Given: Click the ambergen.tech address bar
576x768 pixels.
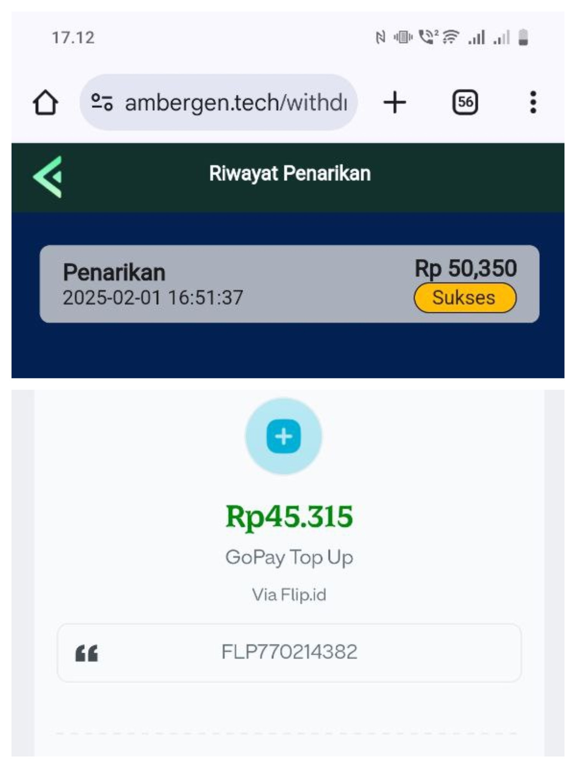Looking at the screenshot, I should 218,102.
